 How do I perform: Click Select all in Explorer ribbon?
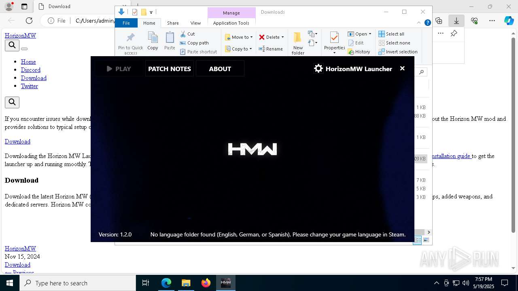coord(391,34)
